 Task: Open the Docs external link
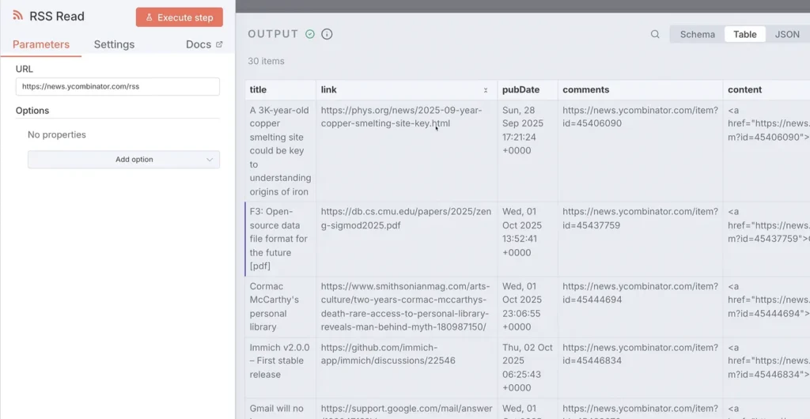tap(204, 44)
